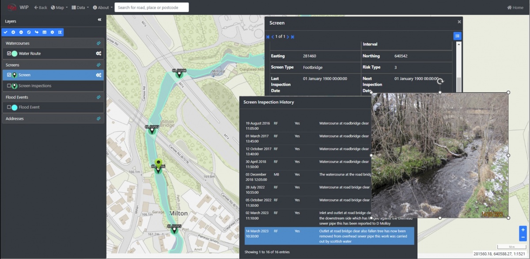Click the layers toolbar checkmark icon
This screenshot has height=259, width=530.
[6, 32]
